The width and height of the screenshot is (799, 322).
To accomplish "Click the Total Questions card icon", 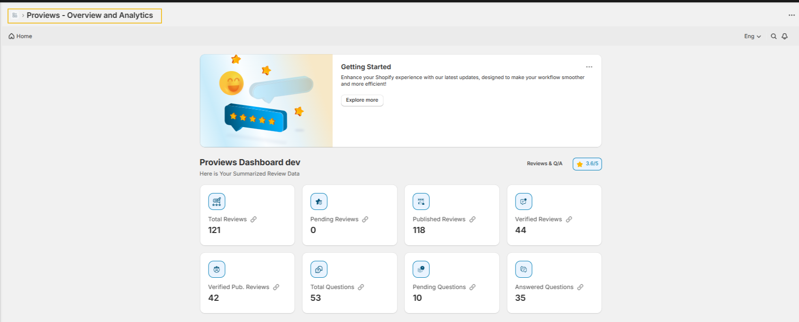I will 319,269.
